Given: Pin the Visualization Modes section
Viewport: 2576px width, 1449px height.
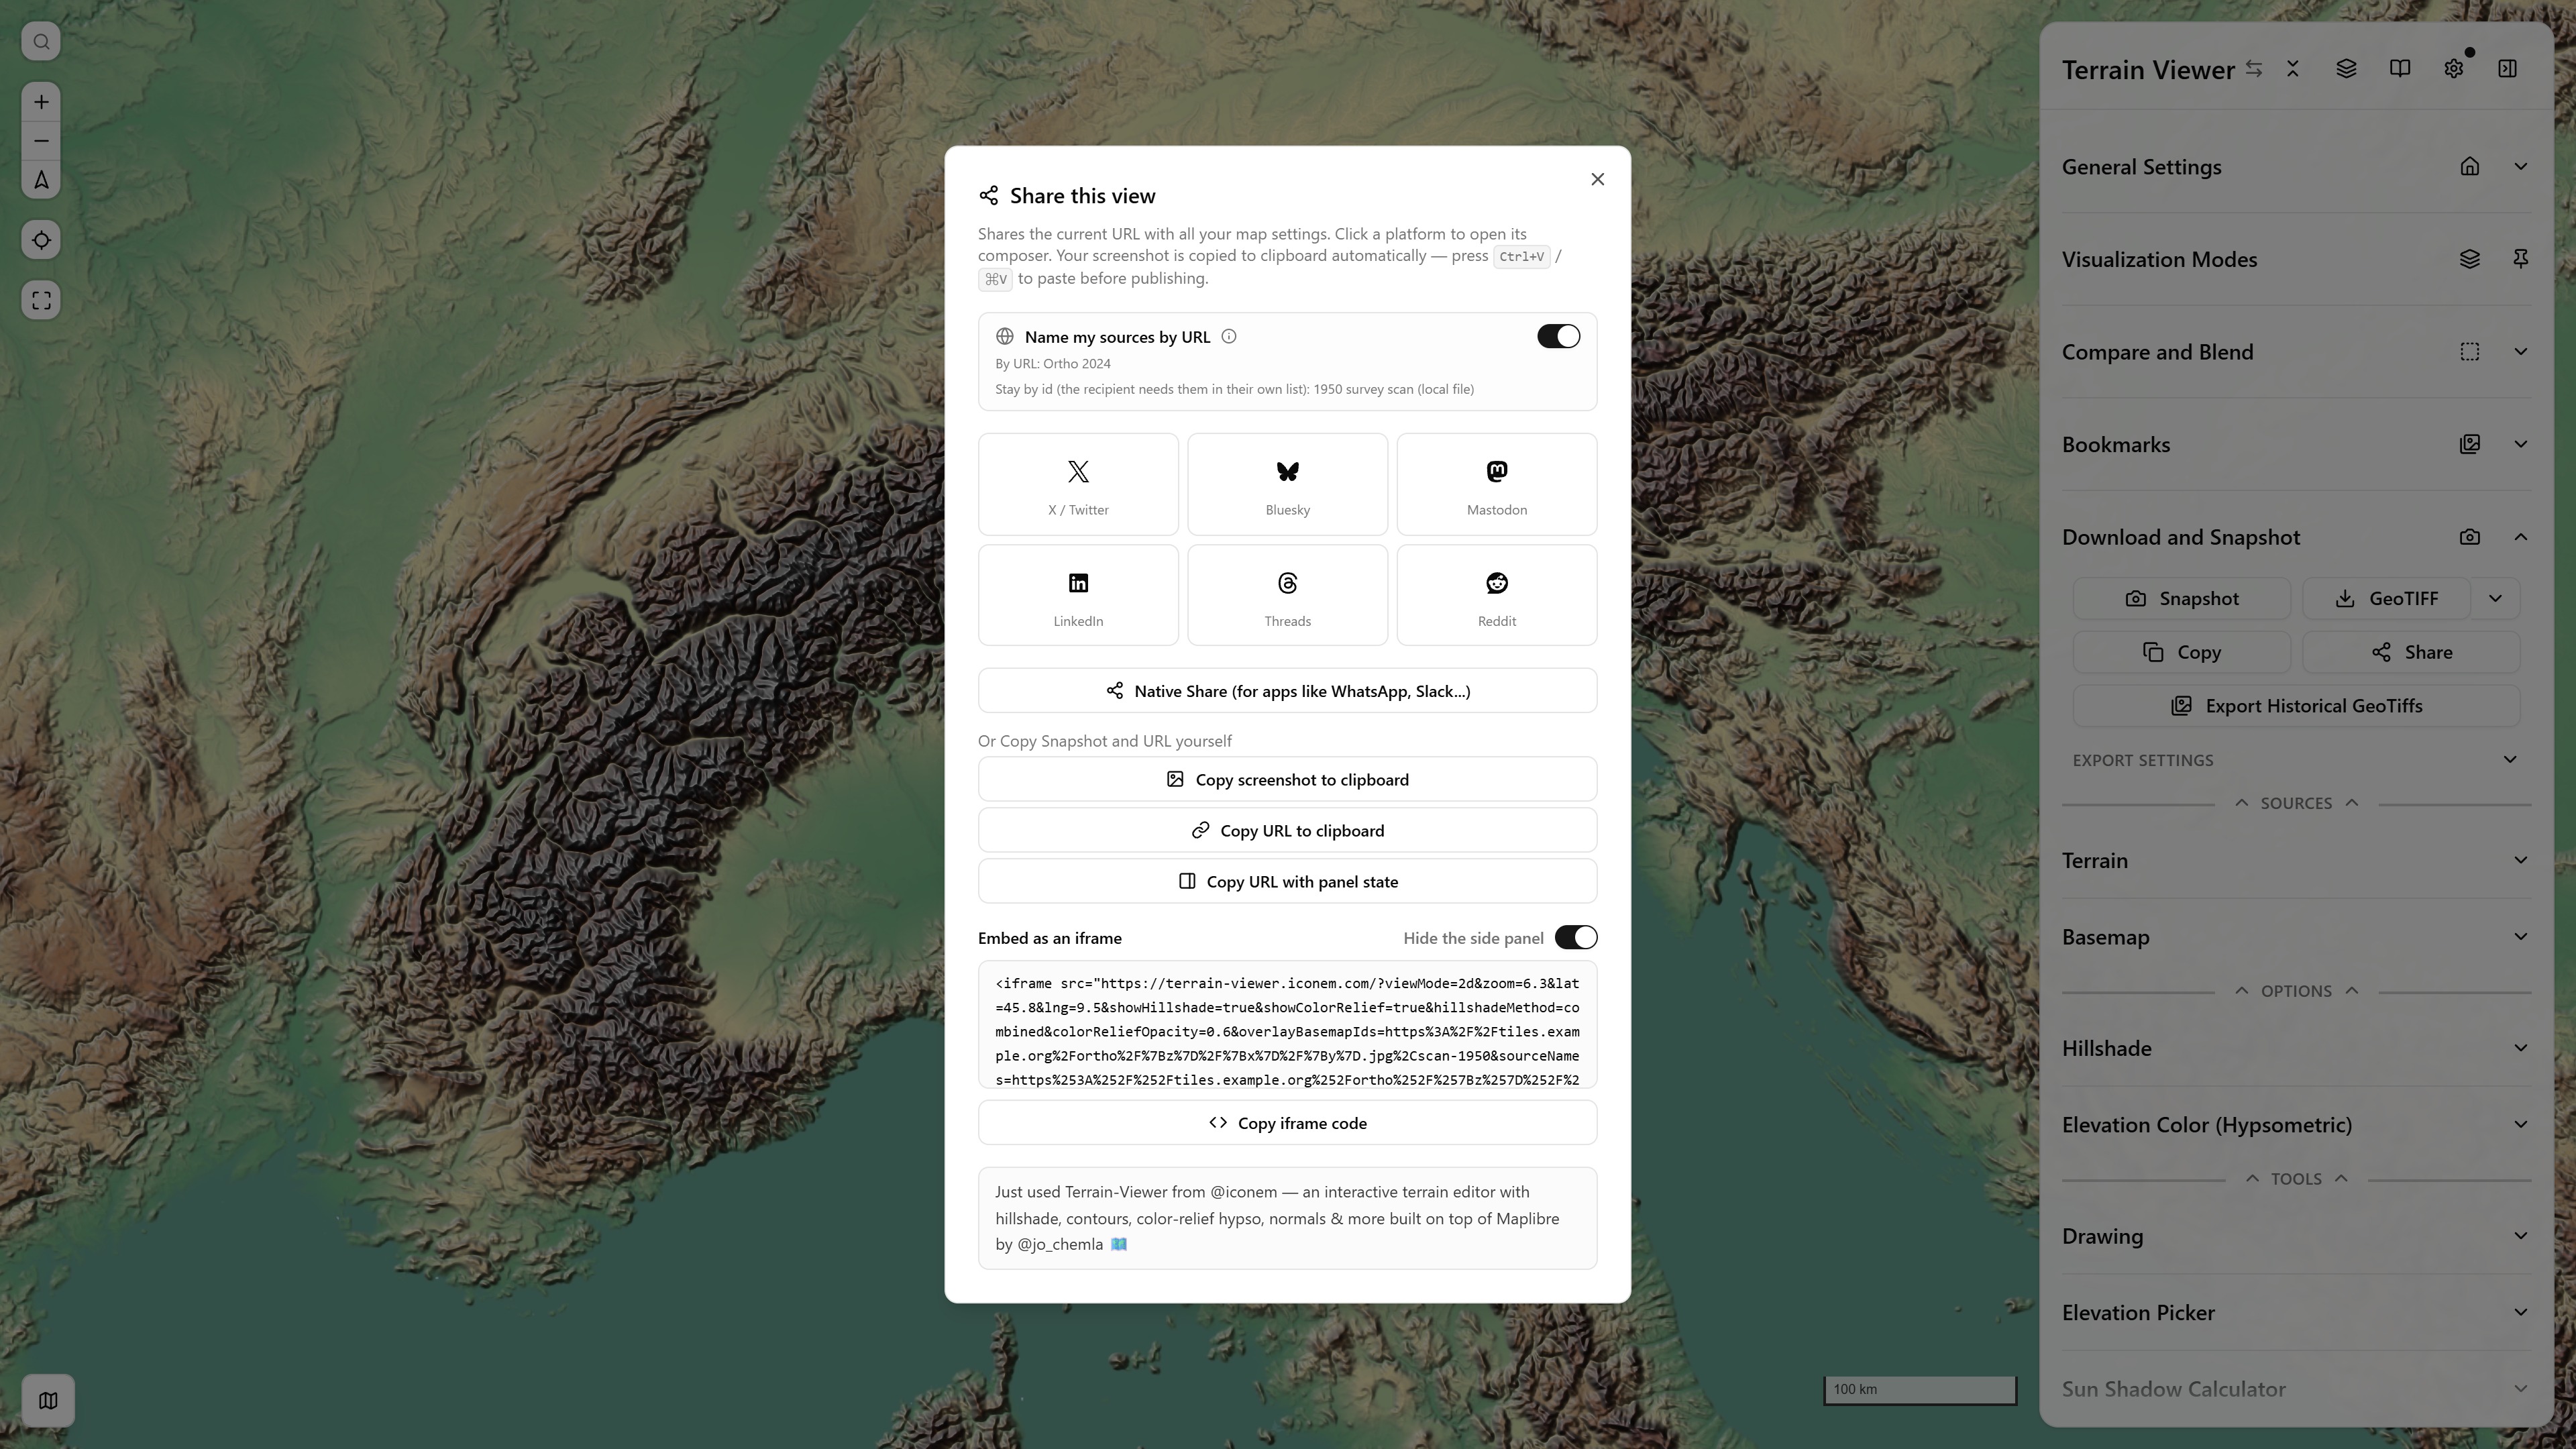Looking at the screenshot, I should pyautogui.click(x=2520, y=260).
